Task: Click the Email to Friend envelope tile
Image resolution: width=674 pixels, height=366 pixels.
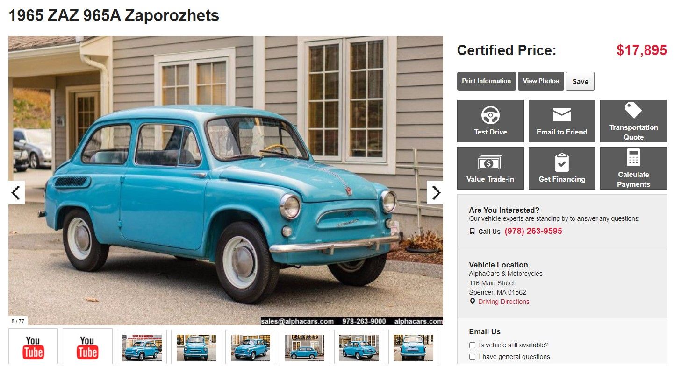Action: point(562,121)
